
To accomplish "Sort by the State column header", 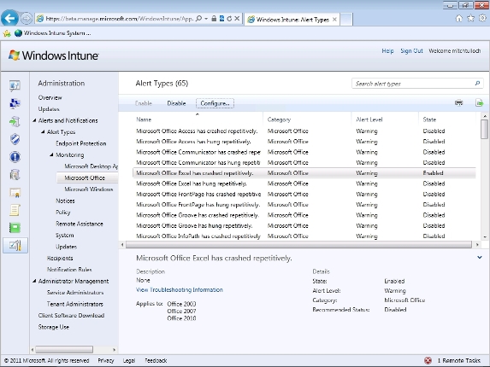I will click(429, 119).
